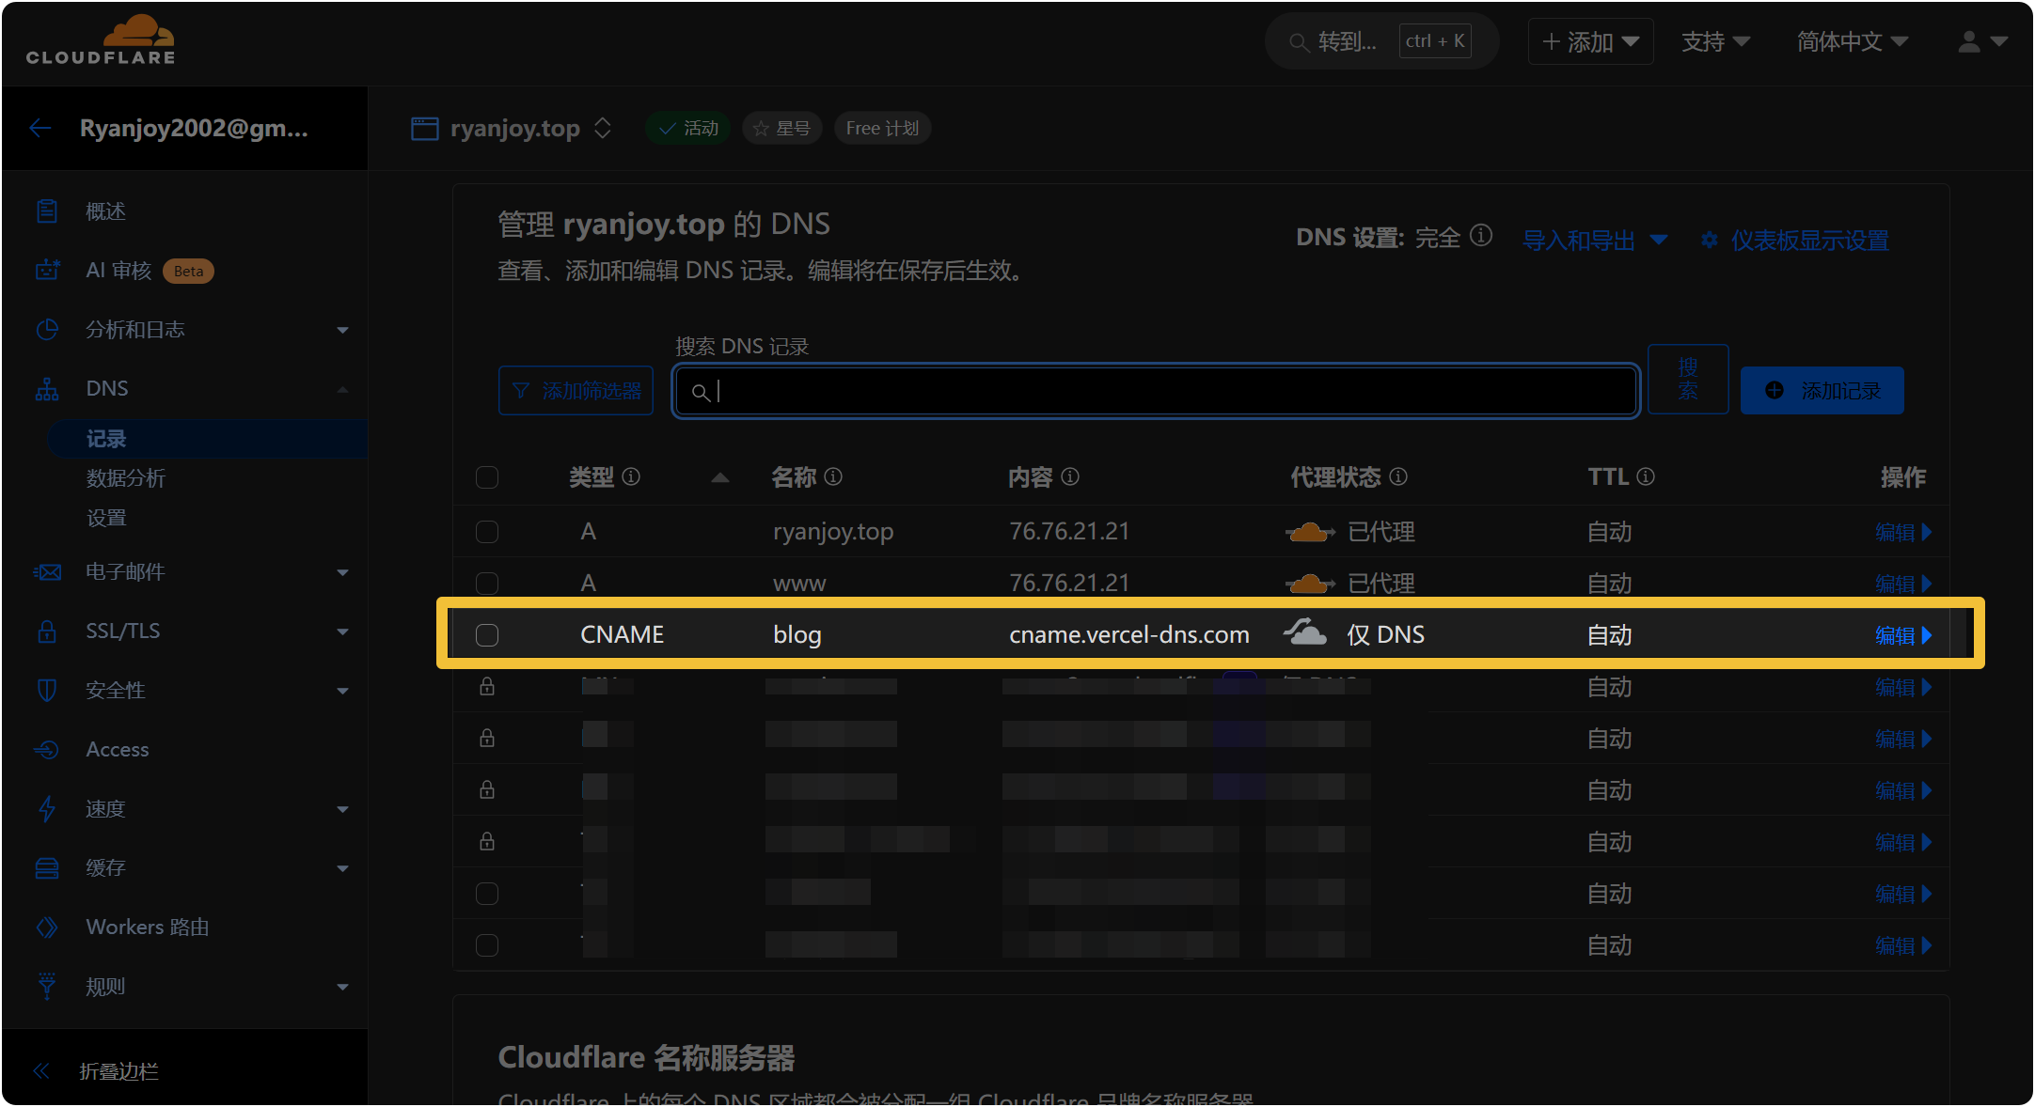2035x1107 pixels.
Task: Open the 安全性 (Security) panel
Action: (x=115, y=690)
